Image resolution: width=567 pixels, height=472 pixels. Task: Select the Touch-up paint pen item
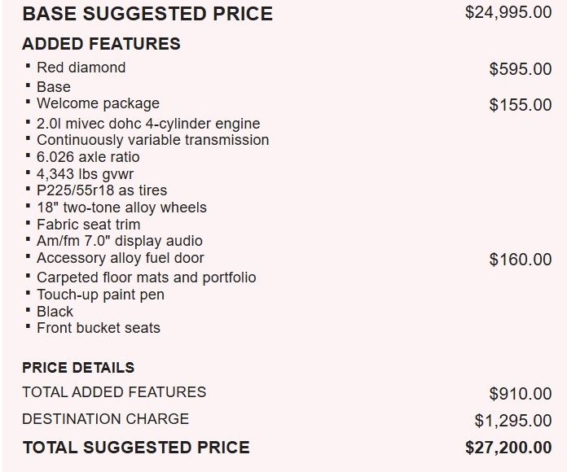click(x=100, y=295)
